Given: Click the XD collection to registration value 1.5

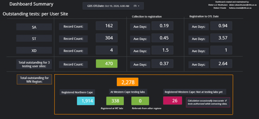Looking at the screenshot, I should pyautogui.click(x=162, y=50).
